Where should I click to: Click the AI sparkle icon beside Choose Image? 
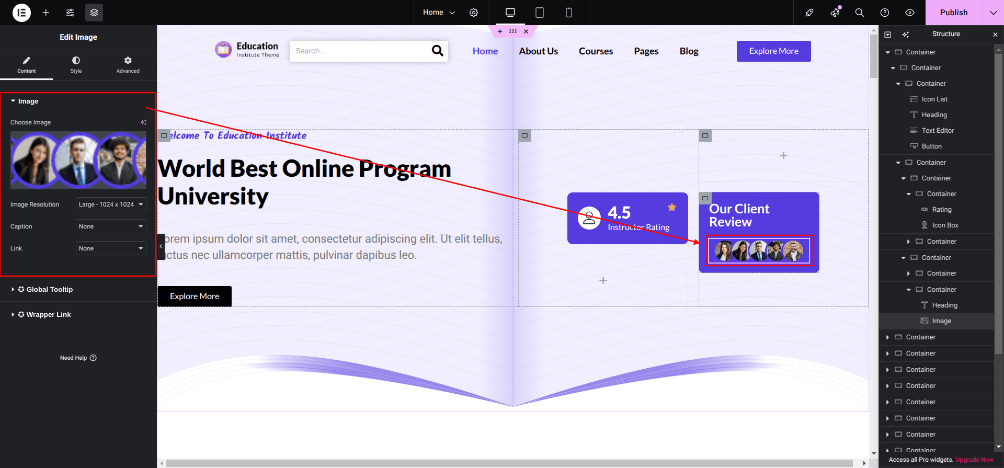click(x=143, y=122)
